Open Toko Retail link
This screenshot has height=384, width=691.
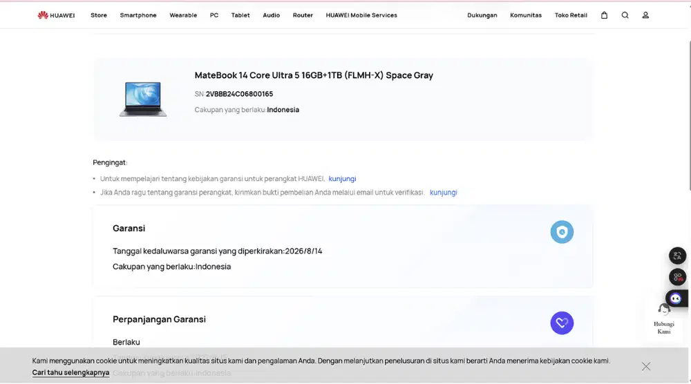[x=571, y=15]
